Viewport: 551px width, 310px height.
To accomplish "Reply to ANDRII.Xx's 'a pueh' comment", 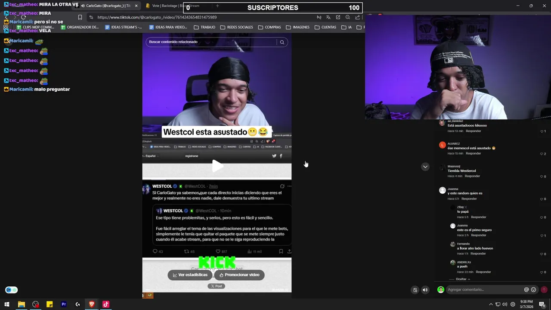I will pyautogui.click(x=483, y=272).
